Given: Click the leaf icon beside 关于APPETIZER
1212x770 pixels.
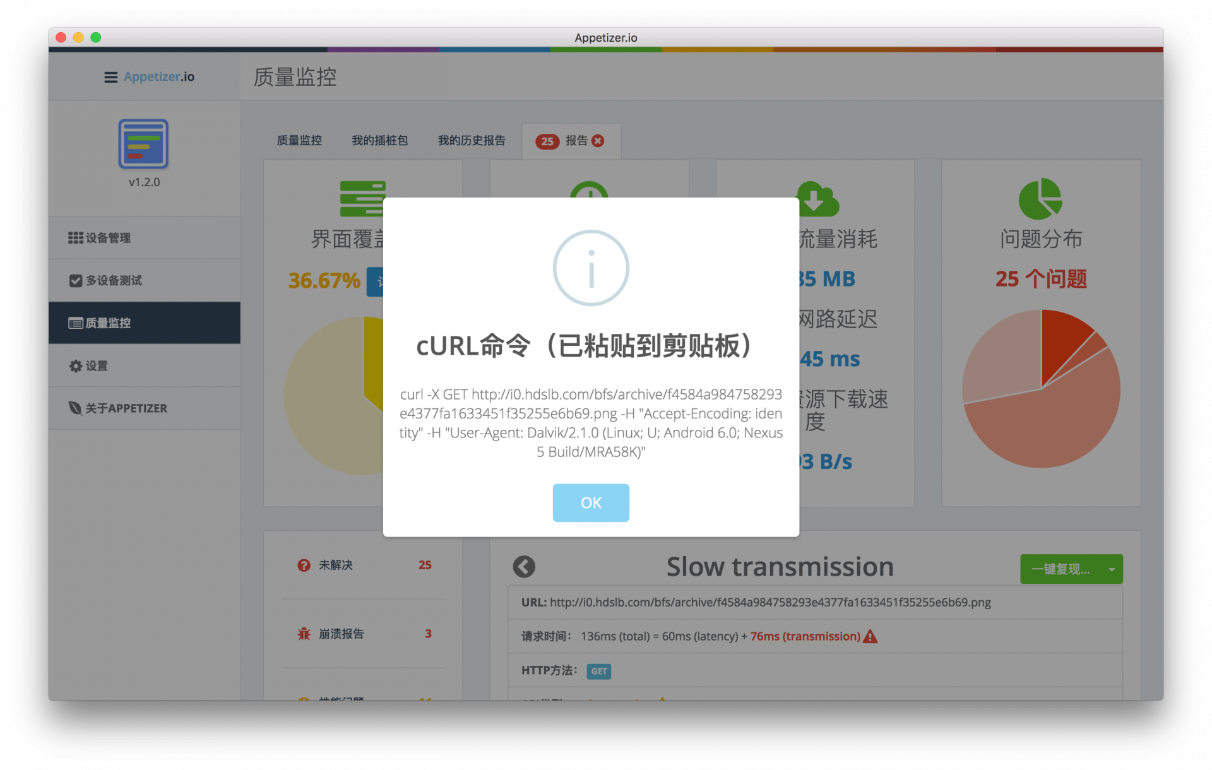Looking at the screenshot, I should tap(75, 408).
